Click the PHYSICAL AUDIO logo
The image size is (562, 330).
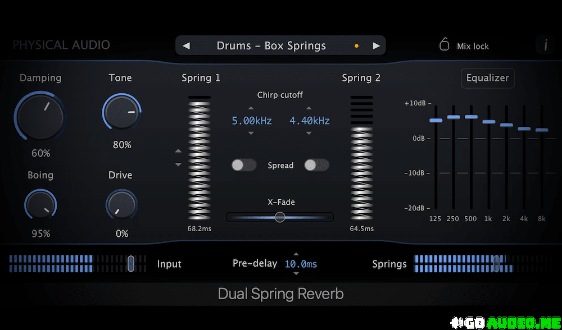point(61,45)
